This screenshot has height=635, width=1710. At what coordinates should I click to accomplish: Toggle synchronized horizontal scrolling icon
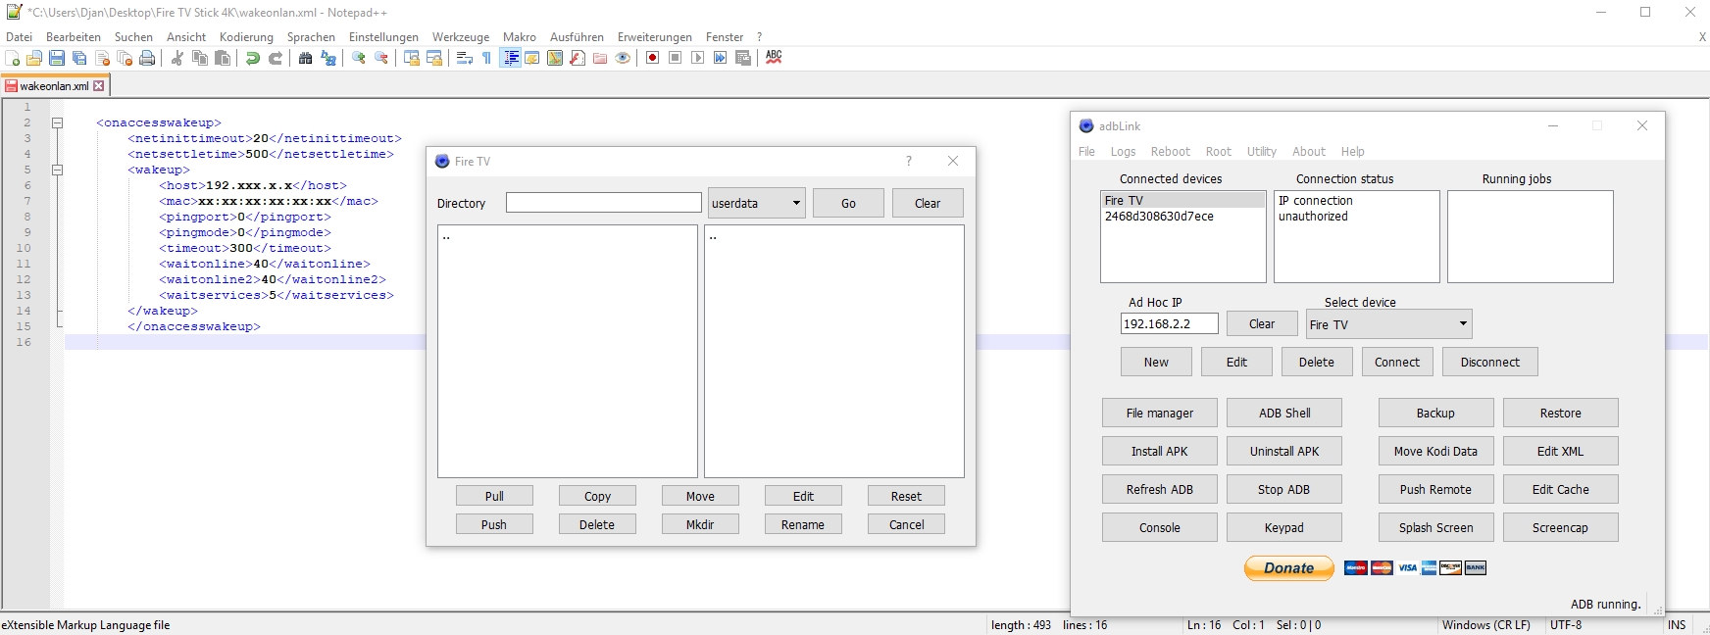pos(434,58)
